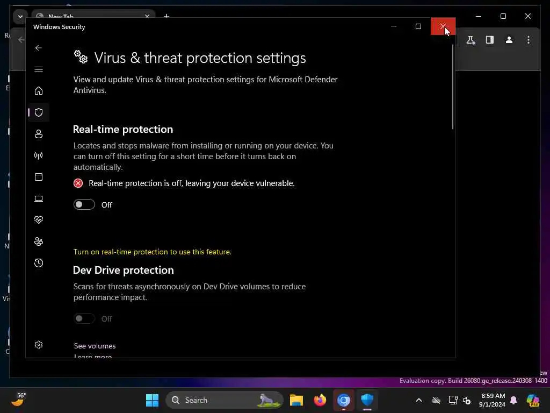550x413 pixels.
Task: Open the hamburger navigation menu in Windows Security
Action: (39, 69)
